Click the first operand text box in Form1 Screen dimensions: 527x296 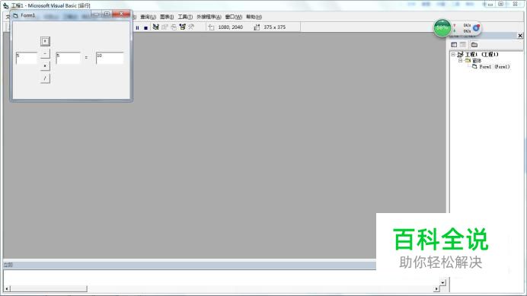[27, 58]
